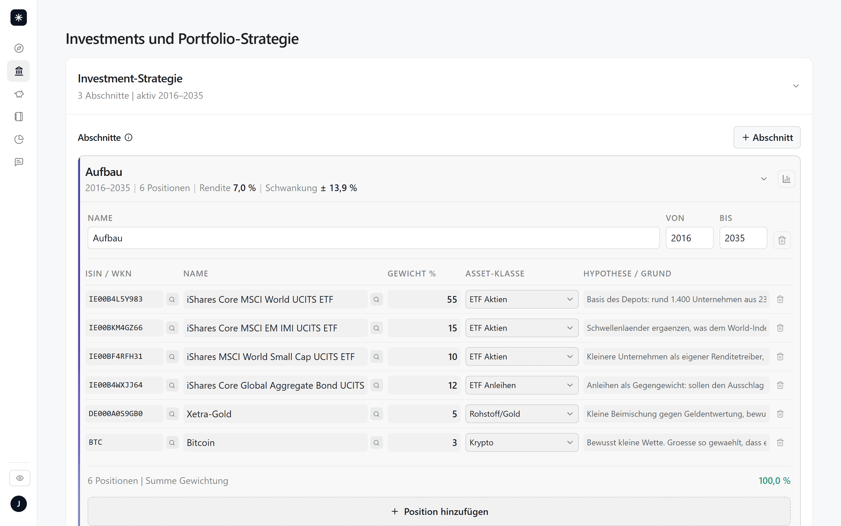Open the chat message sidebar icon
This screenshot has width=841, height=526.
pyautogui.click(x=19, y=162)
